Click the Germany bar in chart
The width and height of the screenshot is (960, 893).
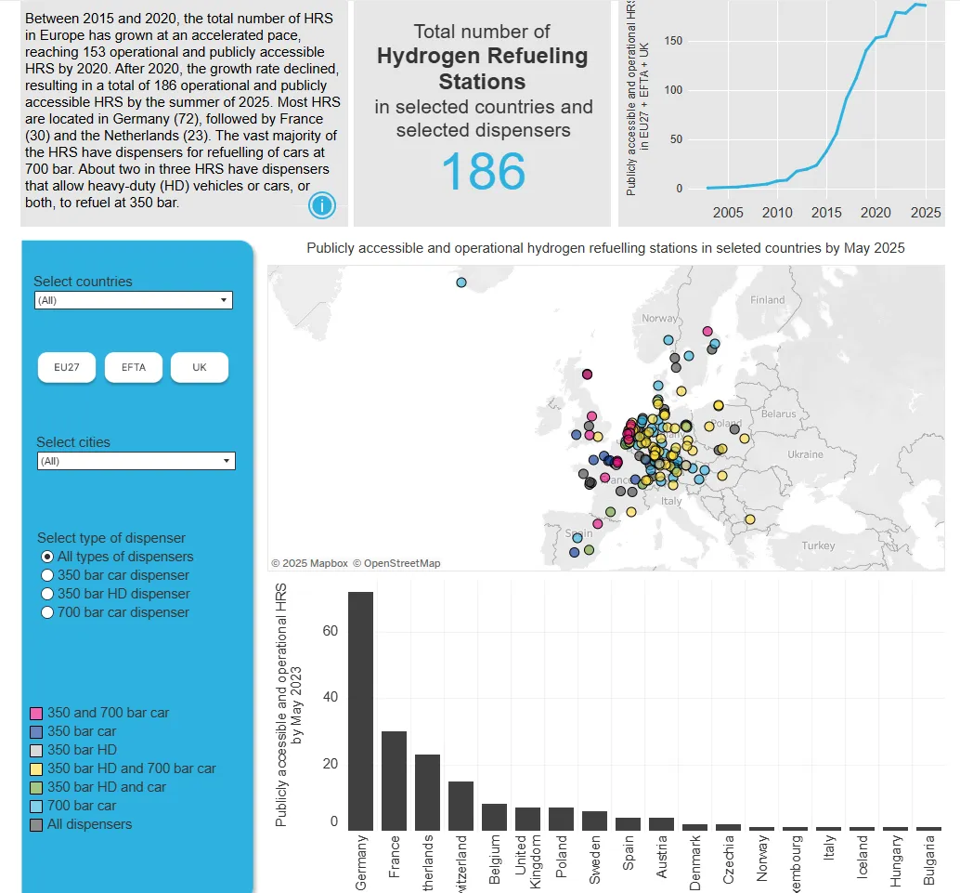point(360,711)
